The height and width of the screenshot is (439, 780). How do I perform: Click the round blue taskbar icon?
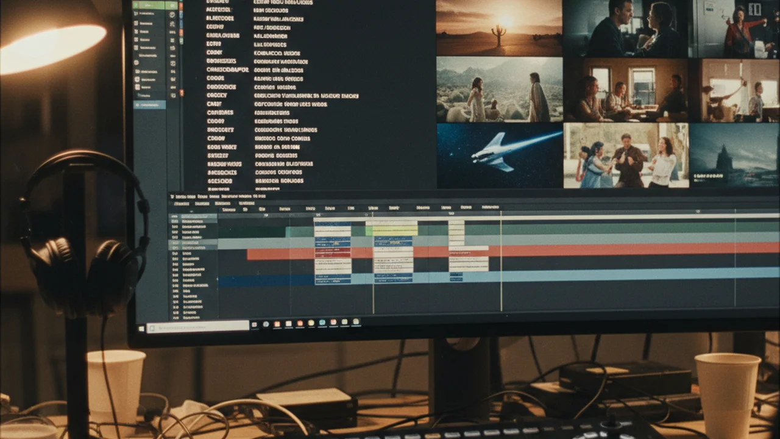266,324
